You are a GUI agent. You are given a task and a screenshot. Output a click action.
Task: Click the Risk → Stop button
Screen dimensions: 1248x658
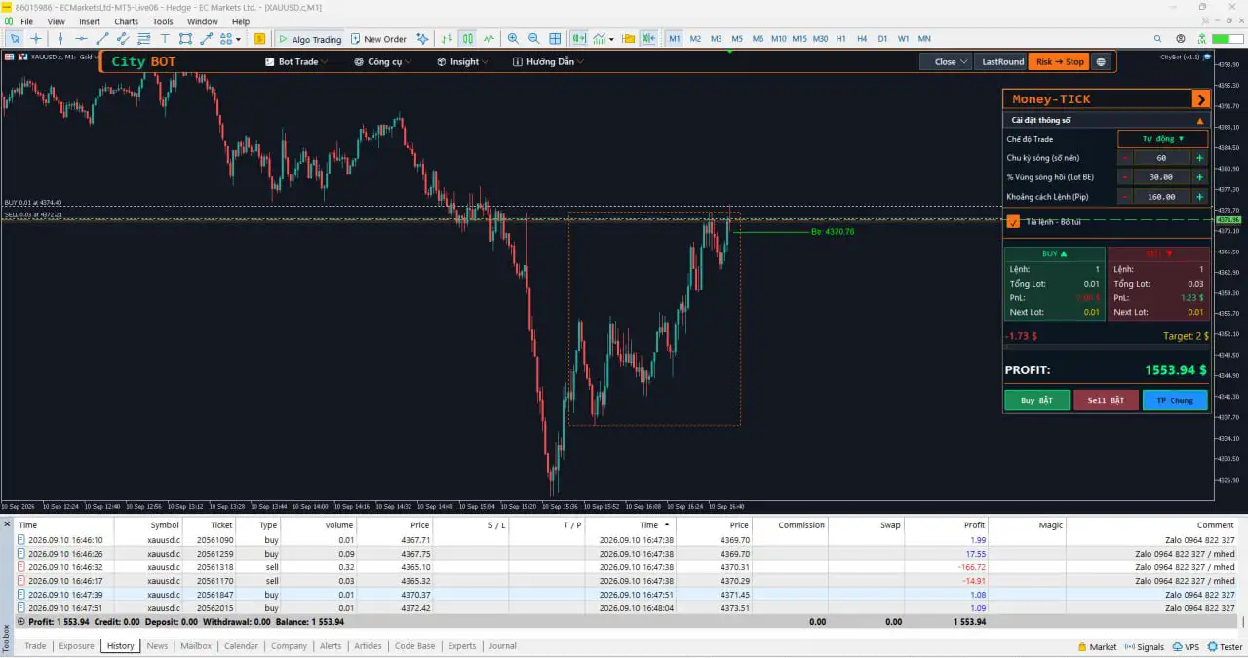click(1060, 61)
